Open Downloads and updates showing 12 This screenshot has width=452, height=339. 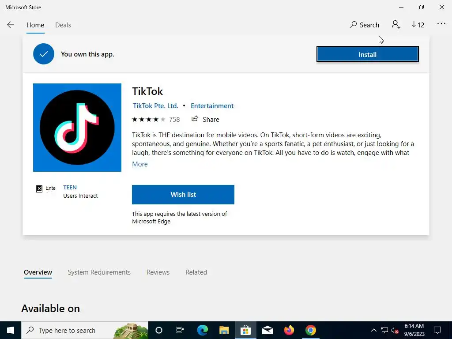tap(418, 25)
